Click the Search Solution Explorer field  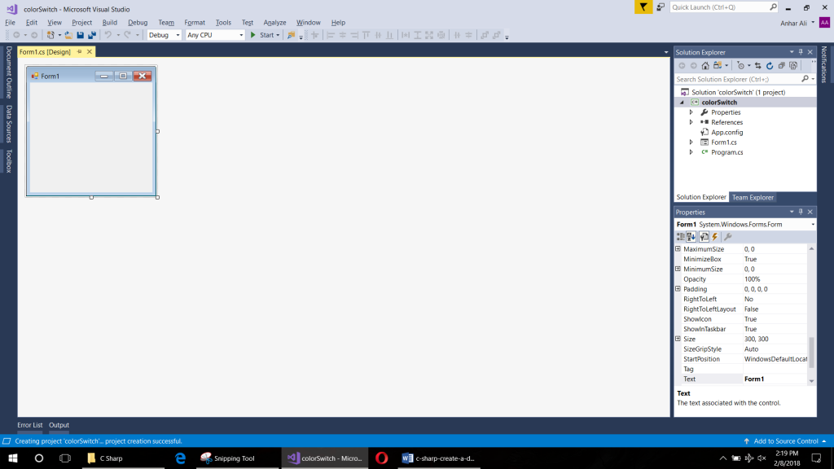coord(733,81)
